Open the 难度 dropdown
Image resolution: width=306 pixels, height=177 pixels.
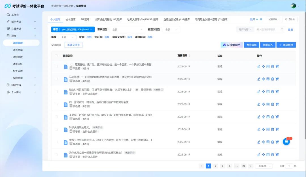point(67,37)
